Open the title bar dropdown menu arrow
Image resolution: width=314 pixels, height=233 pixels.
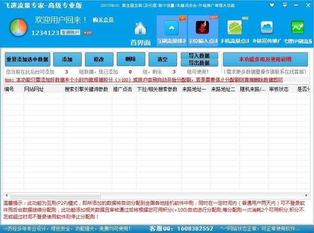(x=285, y=5)
